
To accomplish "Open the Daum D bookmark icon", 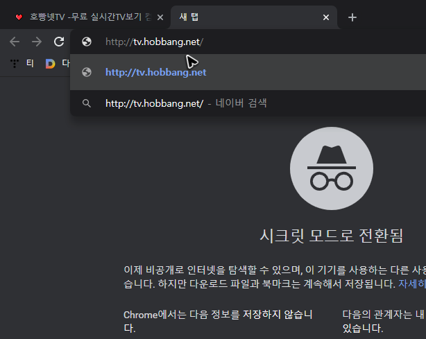I will [50, 64].
